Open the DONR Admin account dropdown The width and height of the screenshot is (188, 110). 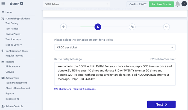click(x=77, y=4)
